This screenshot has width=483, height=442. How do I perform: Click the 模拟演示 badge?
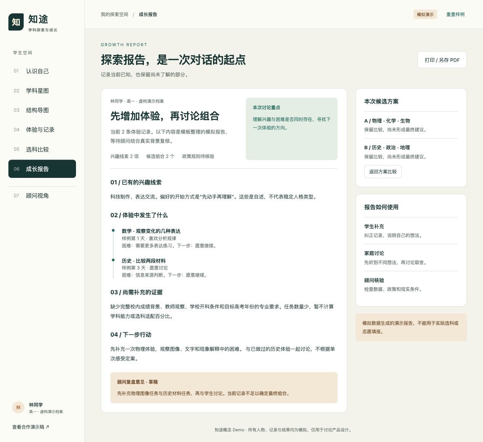425,15
